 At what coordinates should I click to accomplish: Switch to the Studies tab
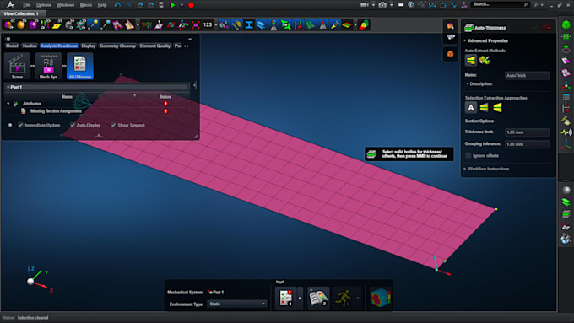30,46
